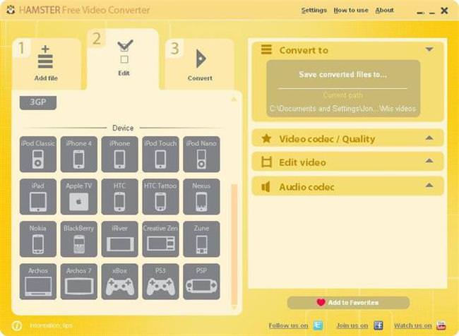
Task: Switch to step 2 Edit tab
Action: (x=124, y=59)
